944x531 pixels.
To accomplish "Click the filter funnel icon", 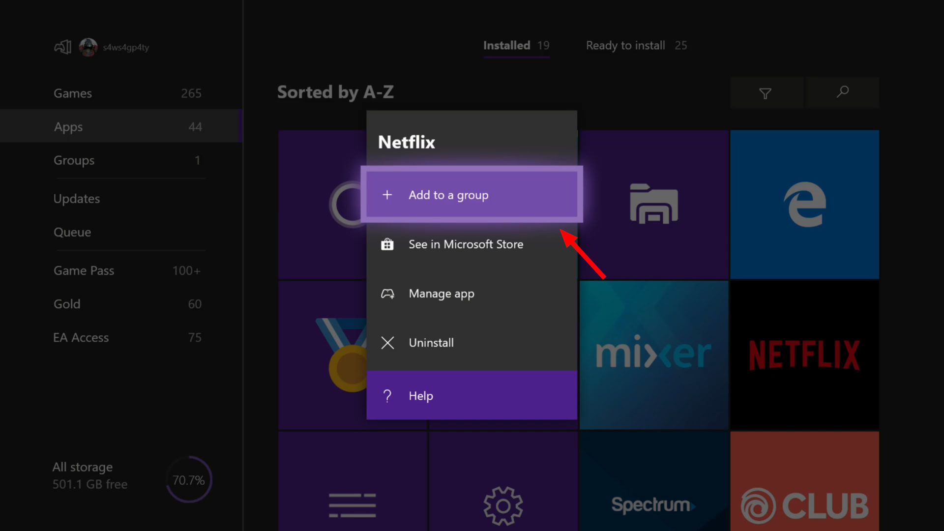I will 766,93.
